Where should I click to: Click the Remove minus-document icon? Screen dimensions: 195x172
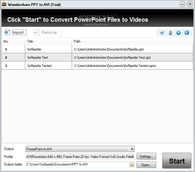37,32
